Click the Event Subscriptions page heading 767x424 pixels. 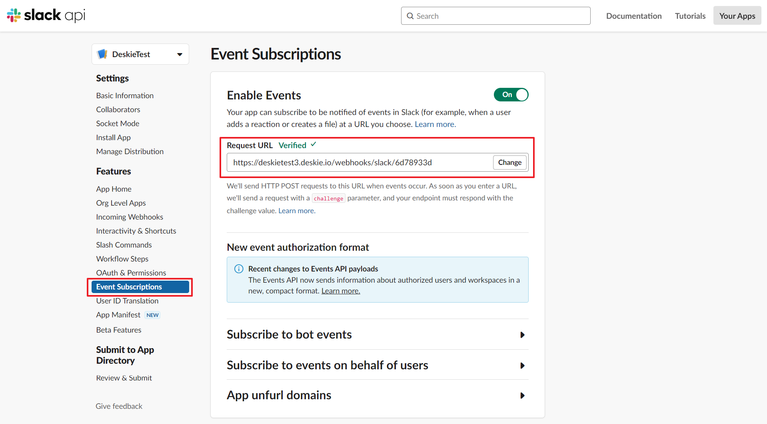[276, 54]
